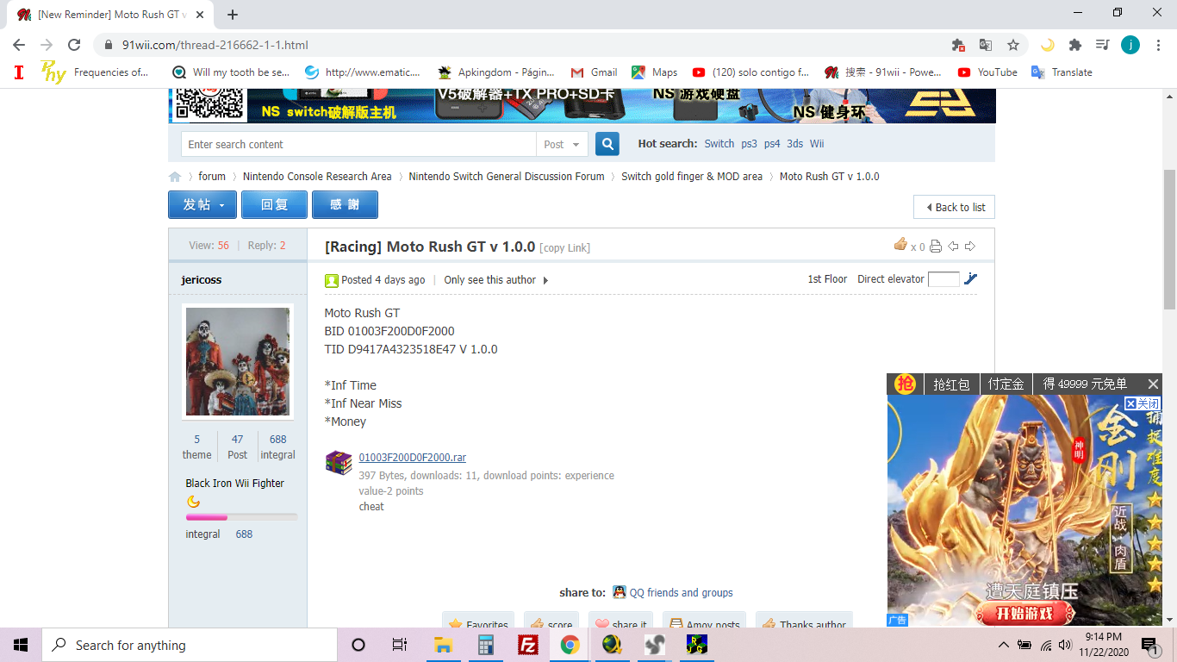Image resolution: width=1177 pixels, height=662 pixels.
Task: Click the top banner QR code ad
Action: point(209,103)
